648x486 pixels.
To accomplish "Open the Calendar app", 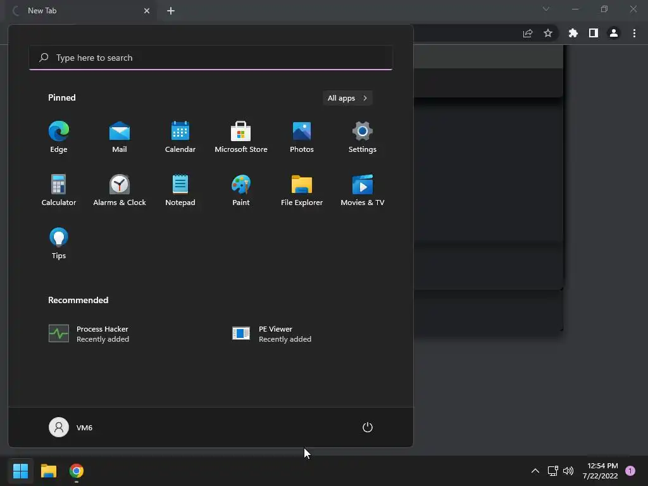I will tap(180, 137).
